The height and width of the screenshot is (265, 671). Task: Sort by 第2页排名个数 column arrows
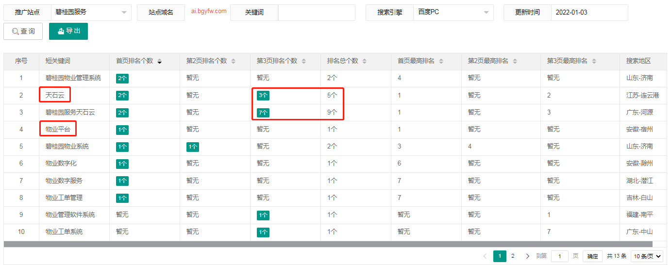pyautogui.click(x=233, y=61)
